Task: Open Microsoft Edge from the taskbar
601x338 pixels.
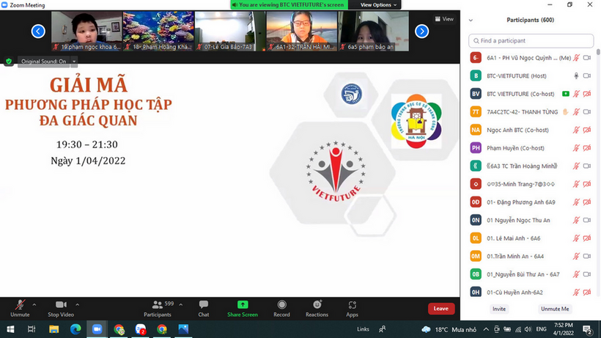Action: (75, 329)
